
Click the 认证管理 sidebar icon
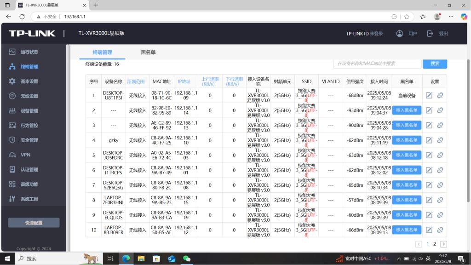(x=12, y=169)
